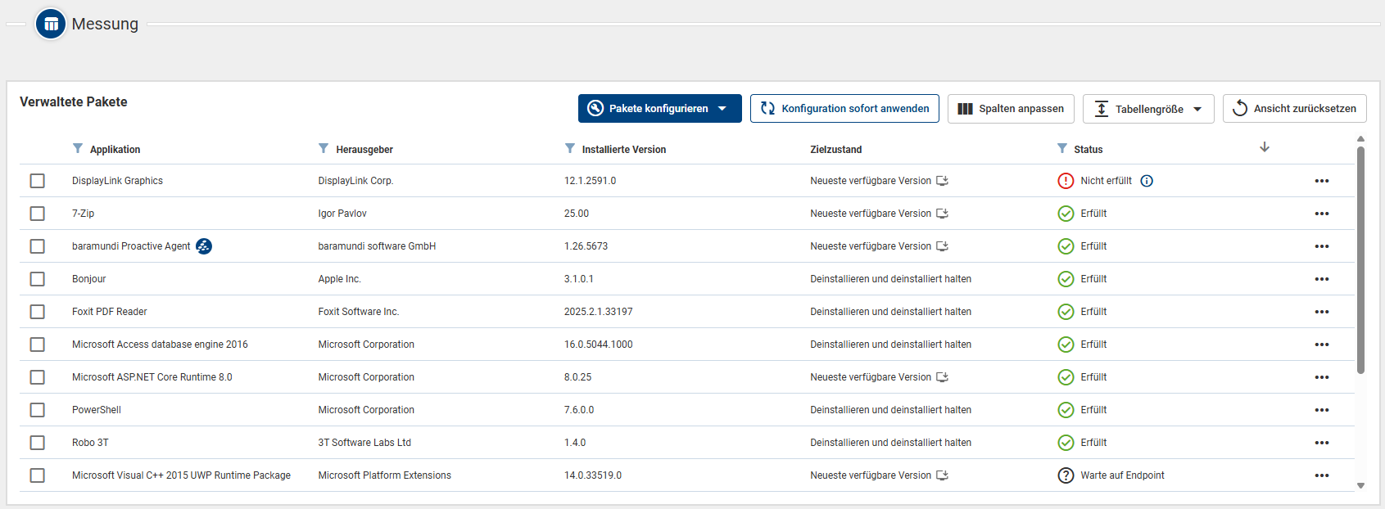1385x509 pixels.
Task: Filter the Installierte Version column
Action: (570, 148)
